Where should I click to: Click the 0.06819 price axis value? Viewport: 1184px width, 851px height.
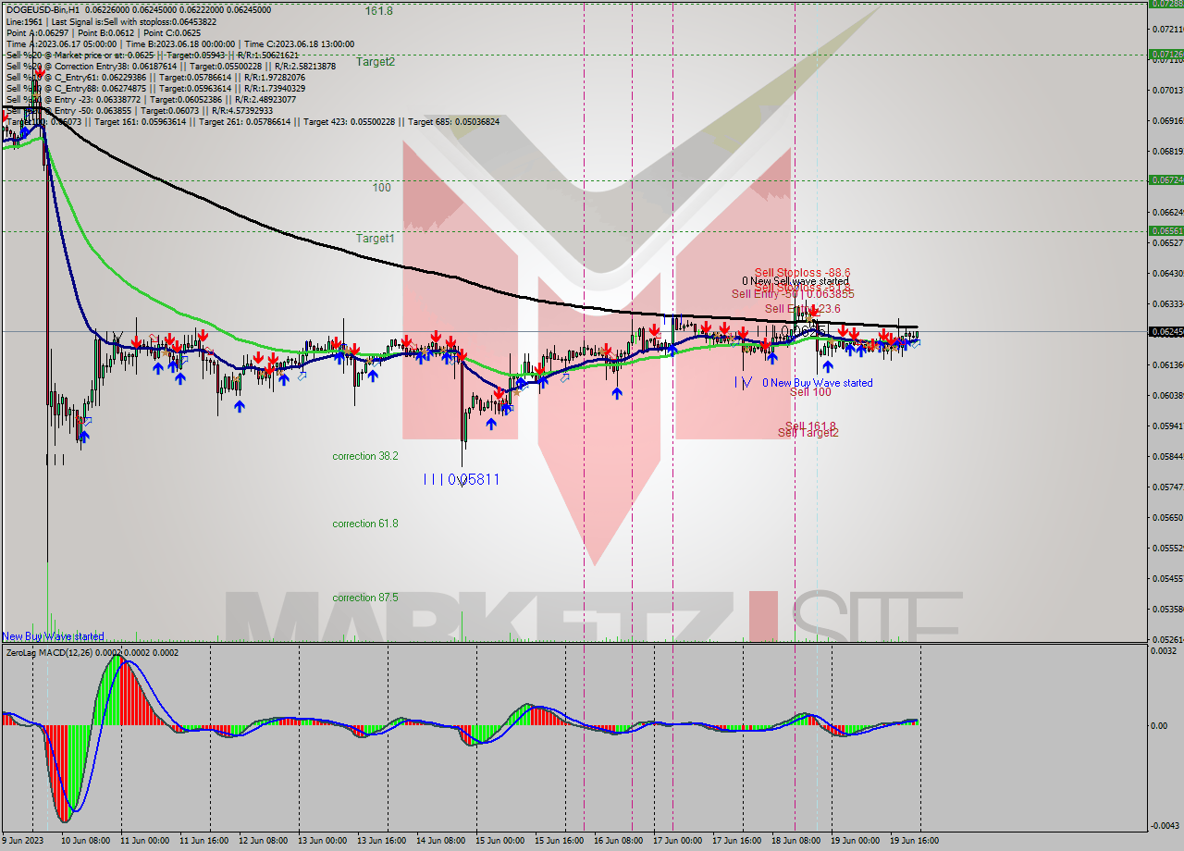point(1168,151)
